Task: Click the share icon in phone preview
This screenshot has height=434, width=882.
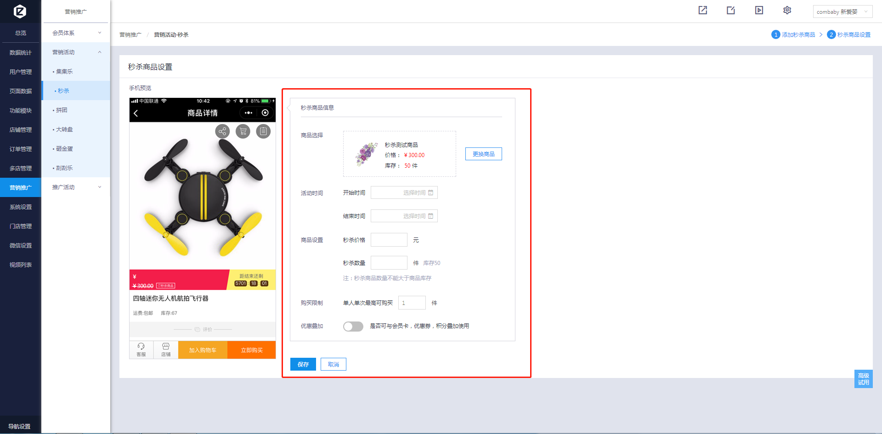Action: click(222, 131)
